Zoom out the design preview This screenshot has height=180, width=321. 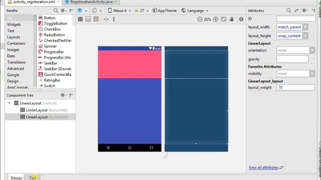[200, 19]
